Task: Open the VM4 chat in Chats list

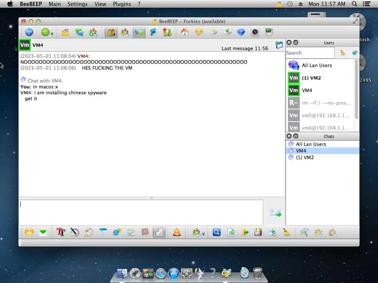Action: coord(323,151)
